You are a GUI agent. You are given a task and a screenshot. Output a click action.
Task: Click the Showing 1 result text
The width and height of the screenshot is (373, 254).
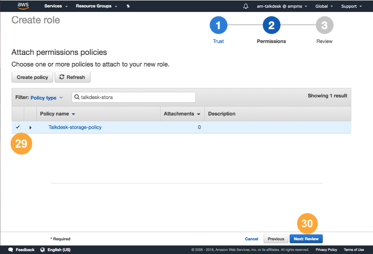[327, 96]
